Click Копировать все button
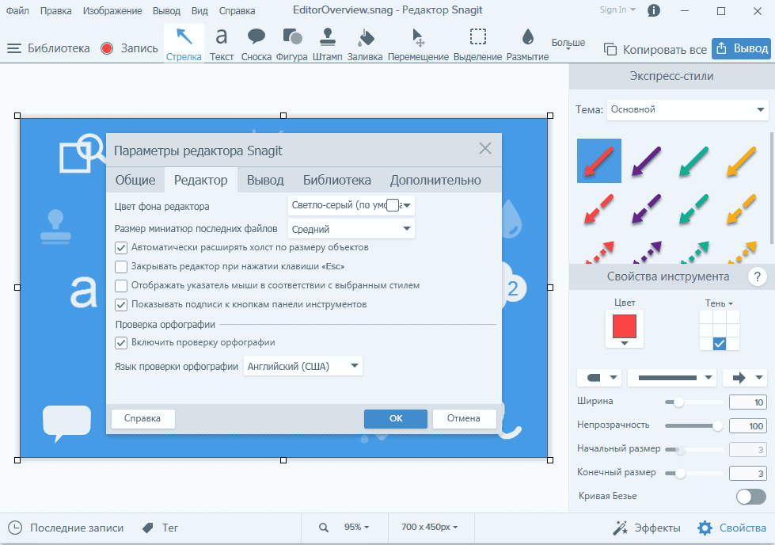Viewport: 775px width, 545px height. coord(655,49)
